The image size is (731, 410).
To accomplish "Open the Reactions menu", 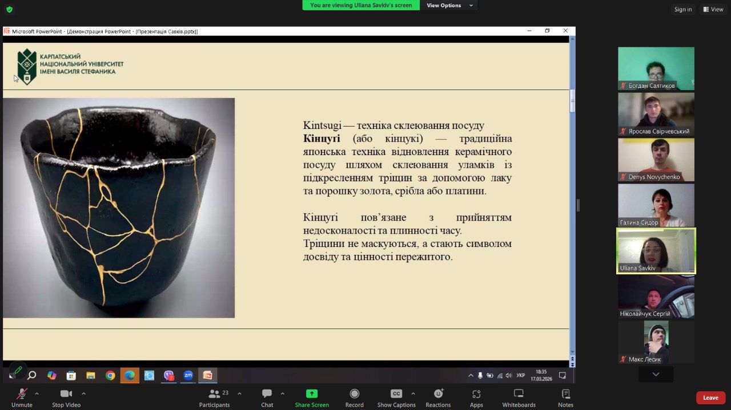I will tap(438, 394).
